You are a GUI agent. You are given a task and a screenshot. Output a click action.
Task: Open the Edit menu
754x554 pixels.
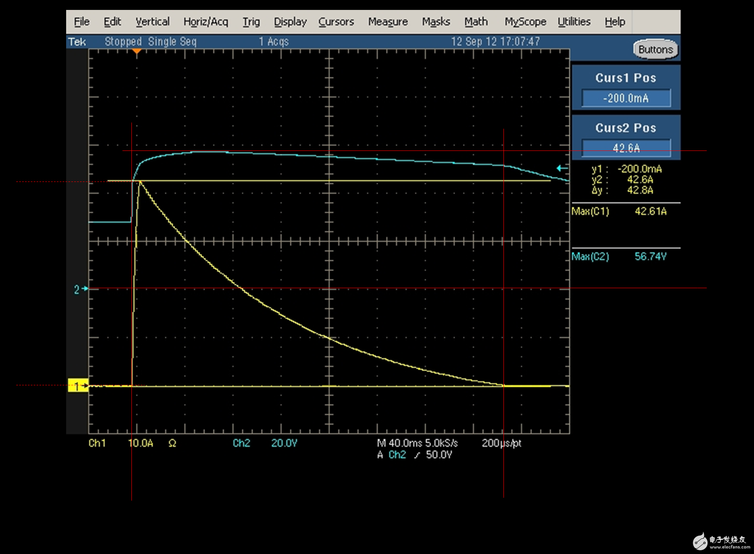coord(112,22)
